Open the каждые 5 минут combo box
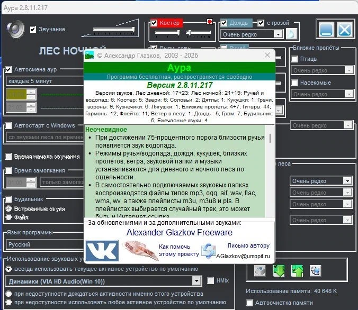358x310 pixels. click(x=44, y=81)
